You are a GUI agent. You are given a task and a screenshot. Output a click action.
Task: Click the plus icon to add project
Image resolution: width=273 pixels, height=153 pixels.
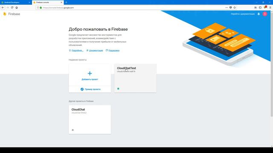90,74
